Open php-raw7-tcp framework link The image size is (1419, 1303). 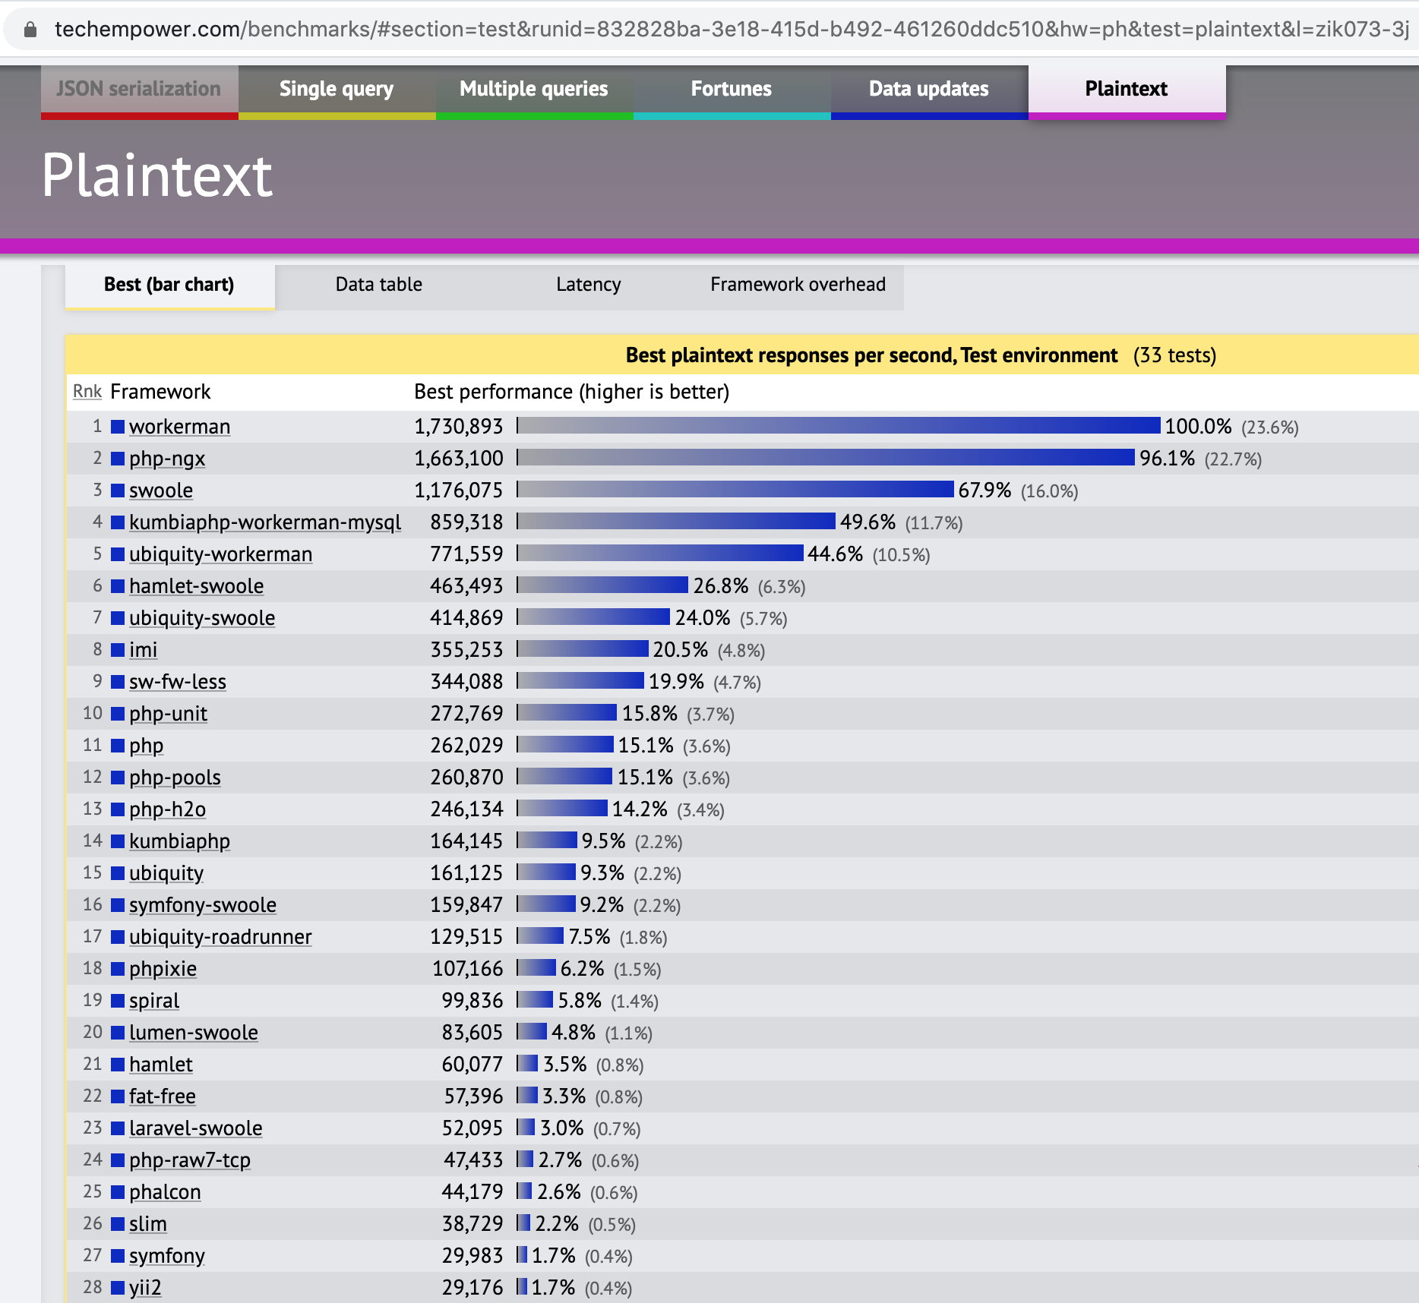(190, 1160)
